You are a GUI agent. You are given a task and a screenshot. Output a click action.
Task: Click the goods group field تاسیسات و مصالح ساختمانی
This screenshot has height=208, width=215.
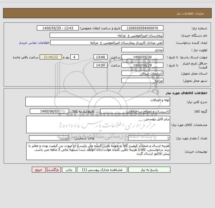coord(135,111)
